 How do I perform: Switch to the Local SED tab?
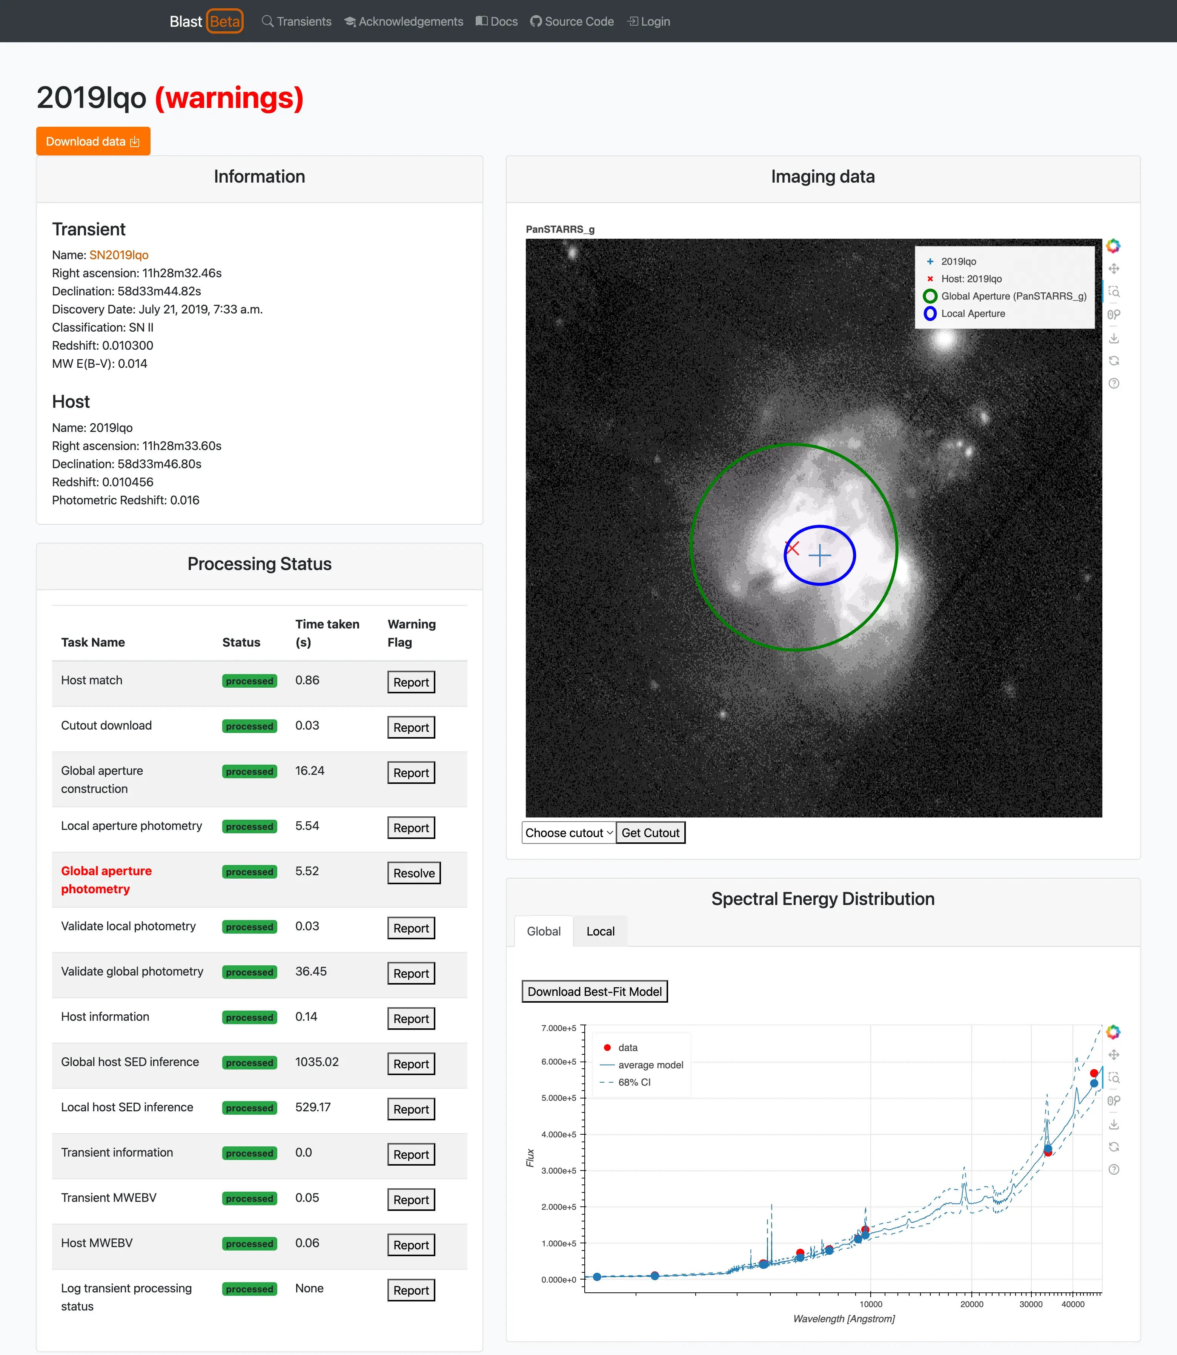tap(600, 931)
